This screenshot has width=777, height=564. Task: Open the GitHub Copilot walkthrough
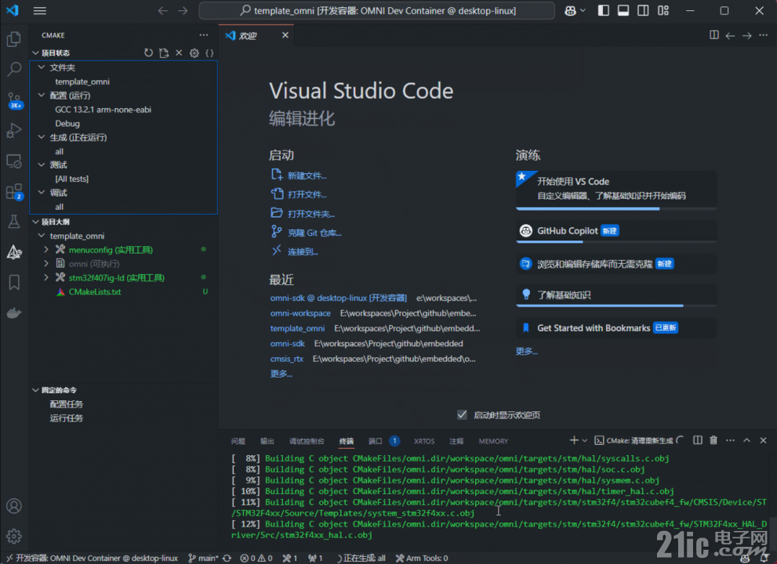click(616, 231)
